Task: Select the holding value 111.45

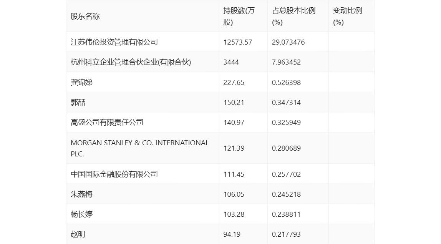Action: pyautogui.click(x=234, y=174)
